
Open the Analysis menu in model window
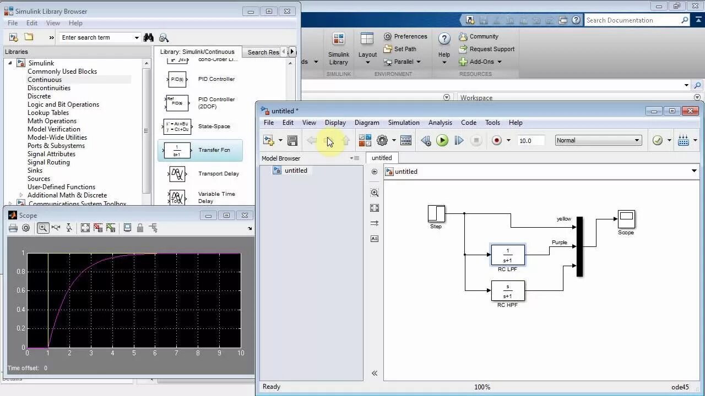[x=440, y=123]
